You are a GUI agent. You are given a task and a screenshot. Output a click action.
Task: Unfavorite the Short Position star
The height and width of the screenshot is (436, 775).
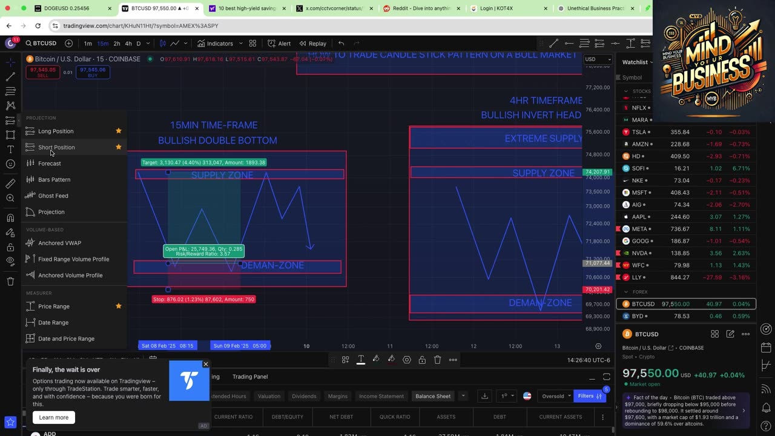119,147
